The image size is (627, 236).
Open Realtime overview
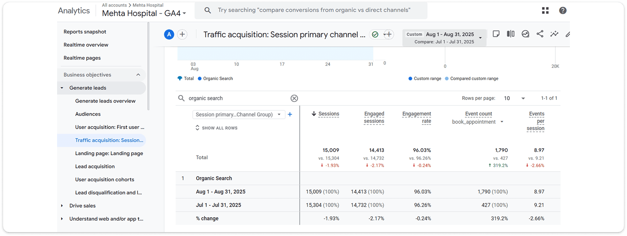point(86,45)
